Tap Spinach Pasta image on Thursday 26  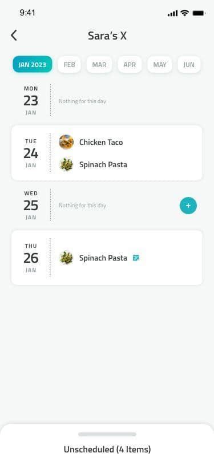pyautogui.click(x=66, y=258)
